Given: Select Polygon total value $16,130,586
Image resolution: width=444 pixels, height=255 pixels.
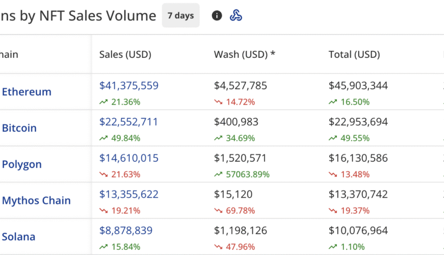Looking at the screenshot, I should [x=358, y=158].
